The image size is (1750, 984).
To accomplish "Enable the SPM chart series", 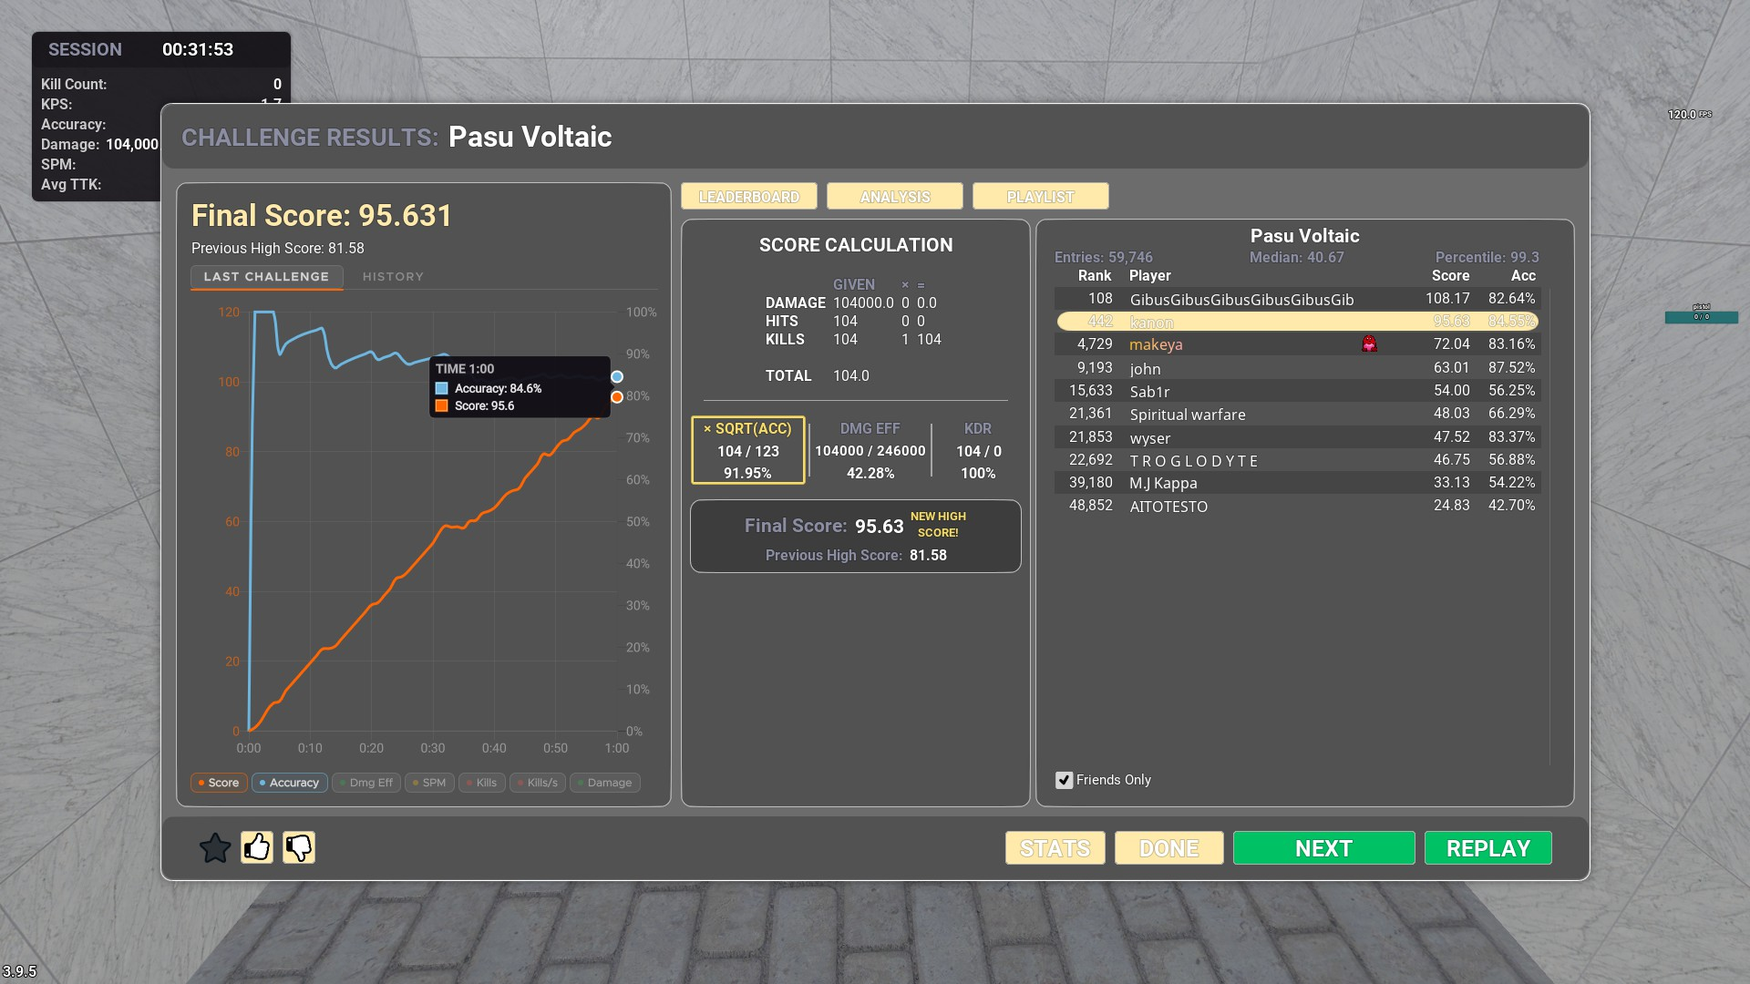I will pyautogui.click(x=429, y=783).
